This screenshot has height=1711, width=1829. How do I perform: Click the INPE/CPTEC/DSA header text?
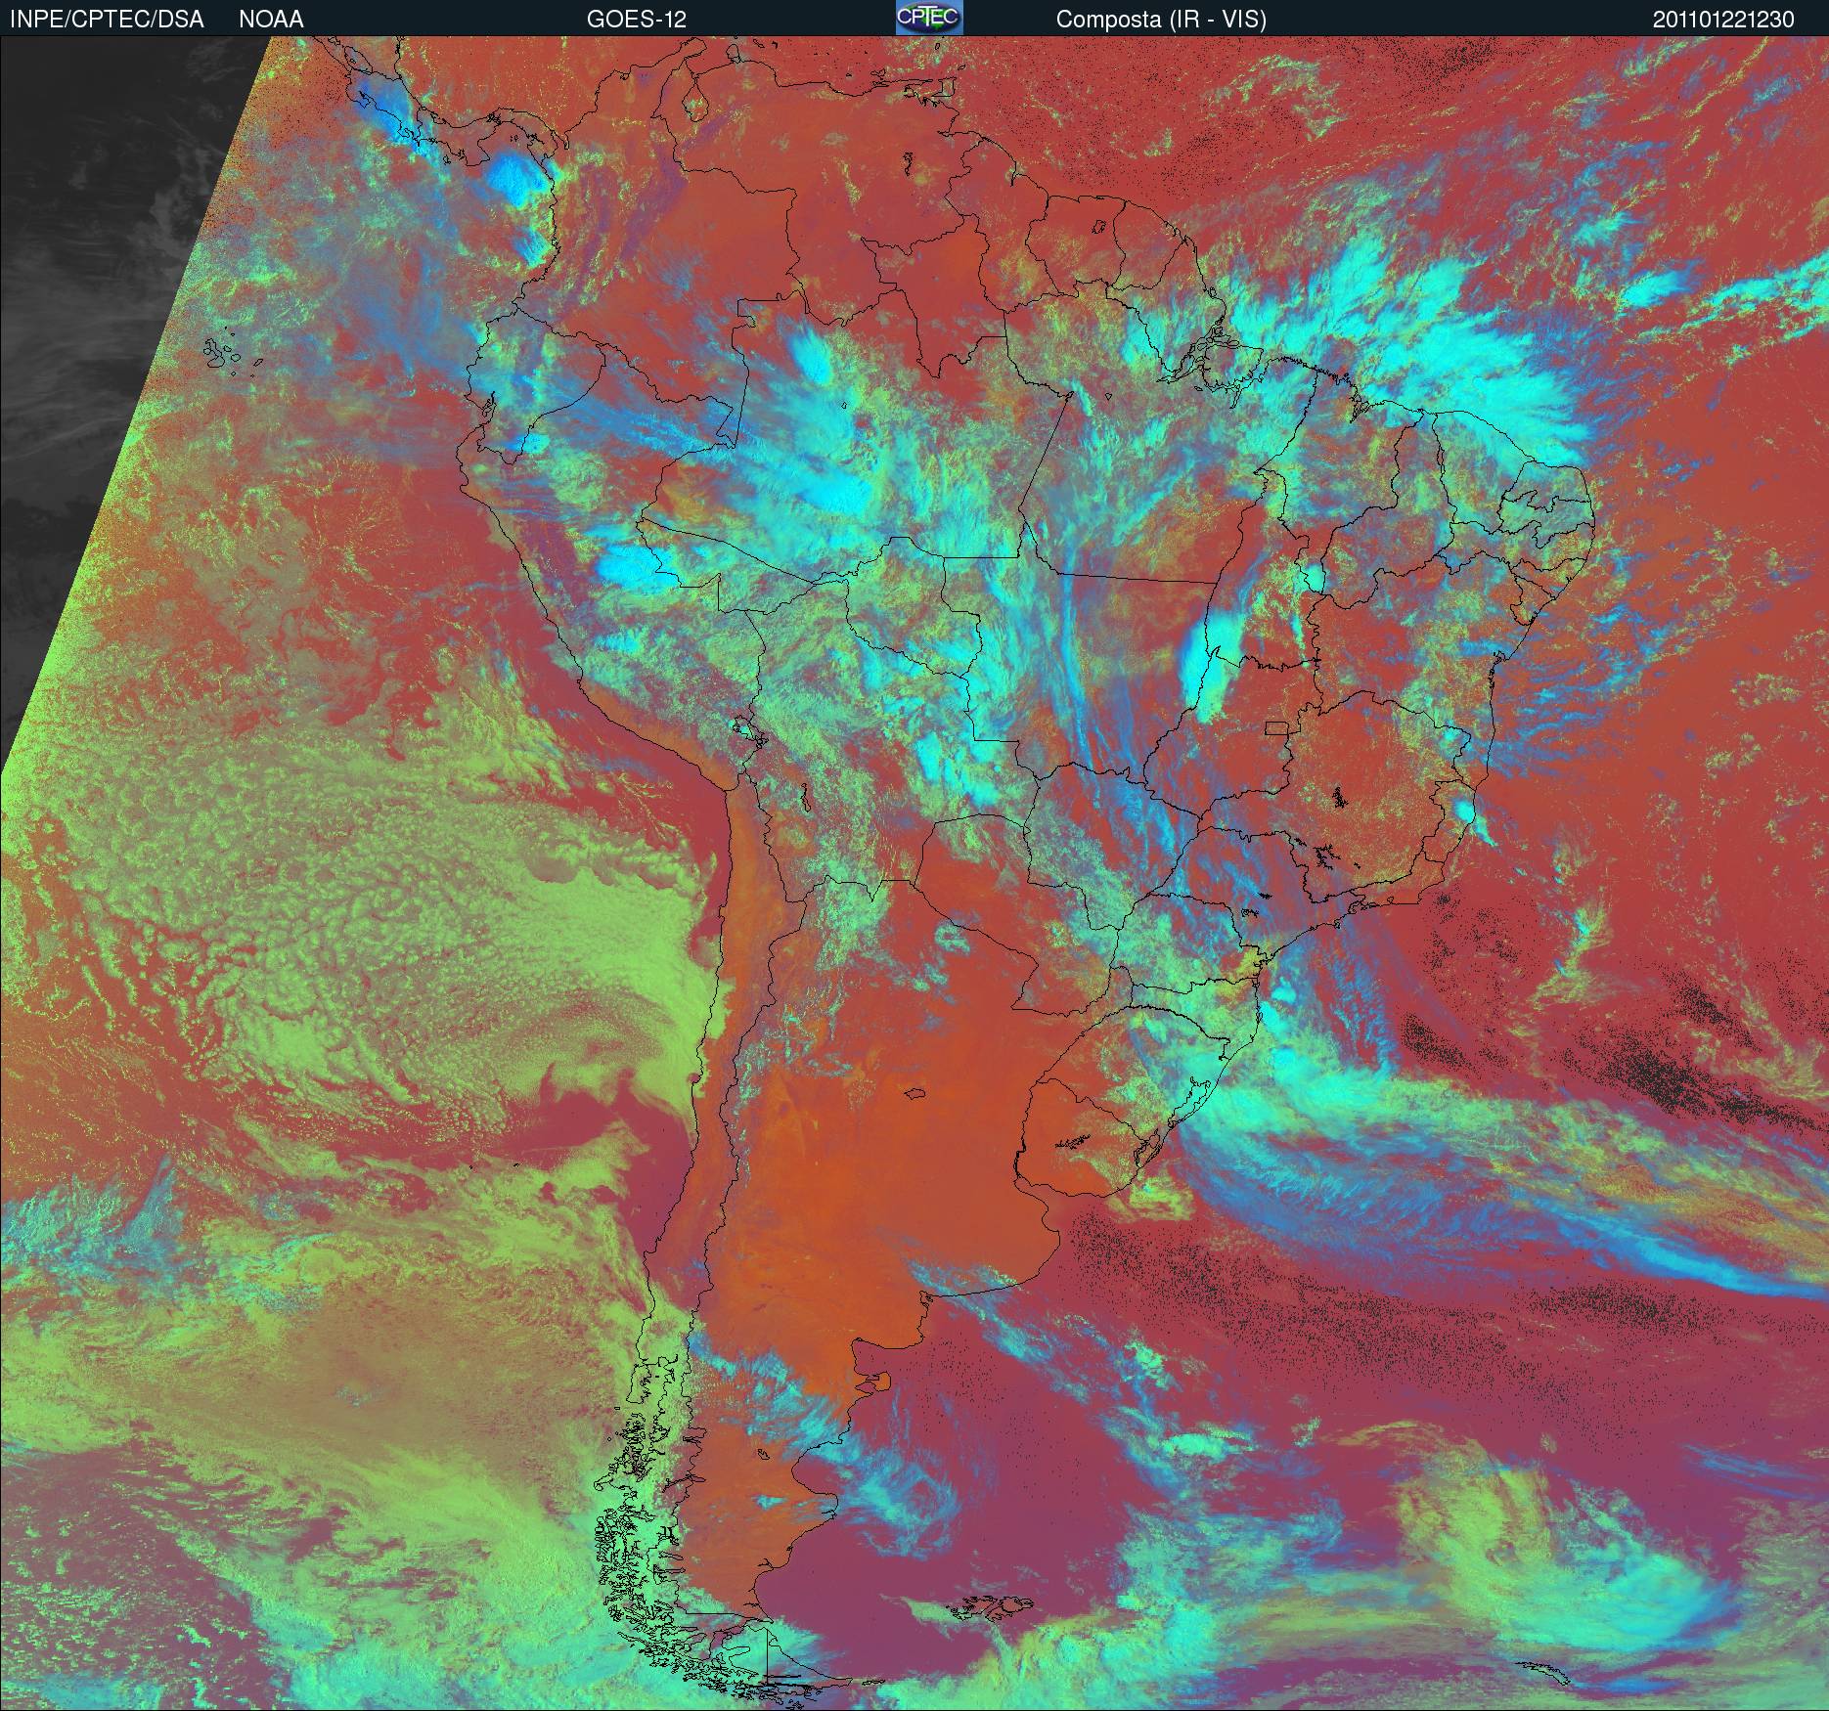107,20
